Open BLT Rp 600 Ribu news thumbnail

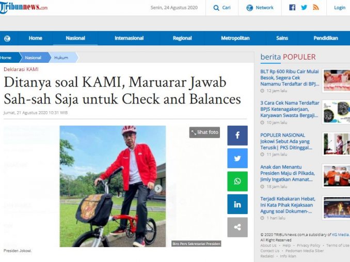coord(337,80)
